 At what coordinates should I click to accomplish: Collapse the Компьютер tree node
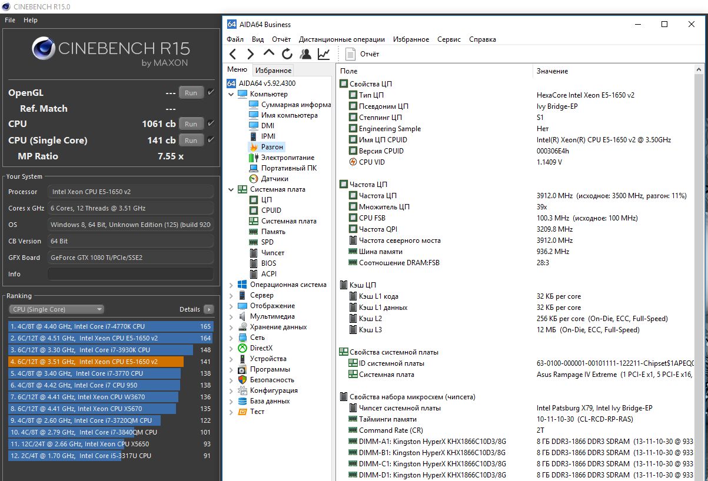pos(231,94)
